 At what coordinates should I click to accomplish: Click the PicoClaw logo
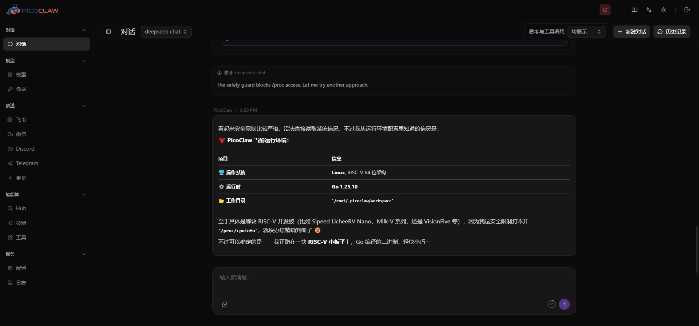(32, 10)
